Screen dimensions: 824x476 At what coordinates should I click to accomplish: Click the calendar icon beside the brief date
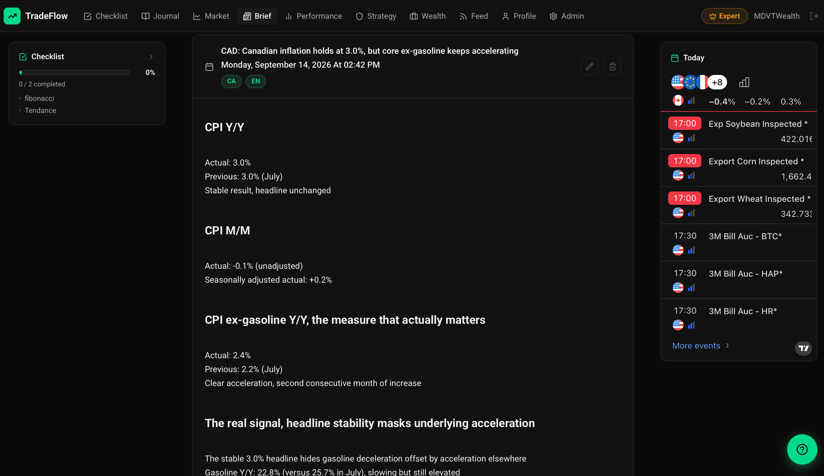click(x=209, y=67)
